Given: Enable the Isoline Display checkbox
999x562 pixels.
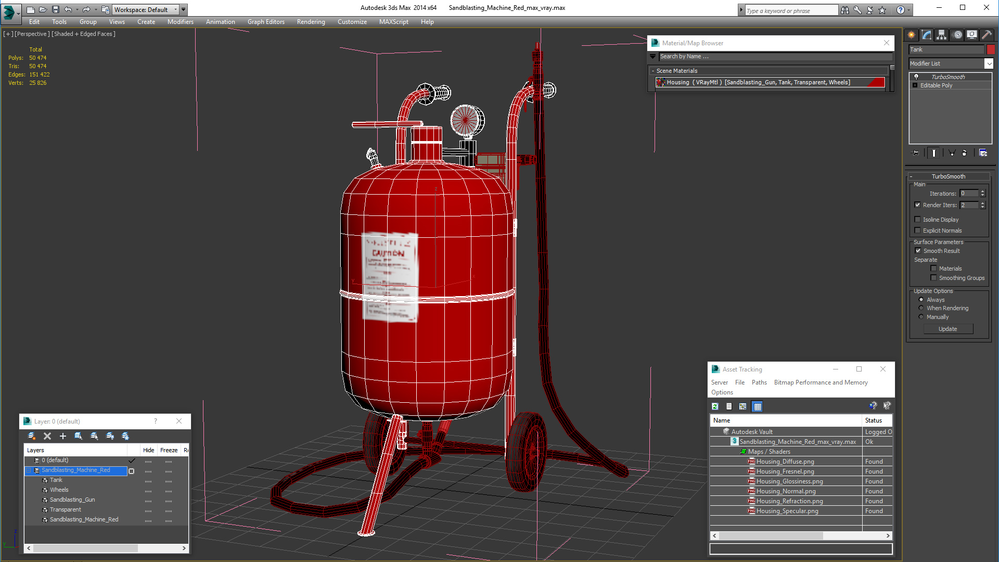Looking at the screenshot, I should click(x=918, y=220).
